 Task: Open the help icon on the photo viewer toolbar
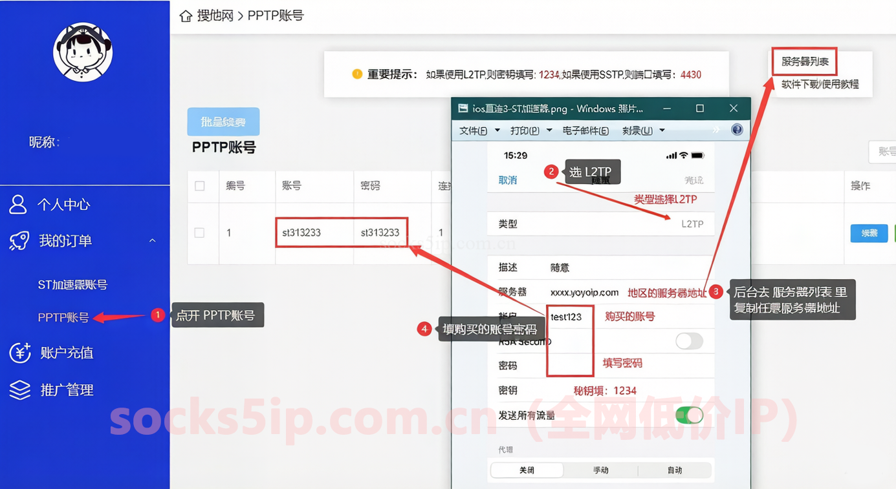tap(737, 130)
